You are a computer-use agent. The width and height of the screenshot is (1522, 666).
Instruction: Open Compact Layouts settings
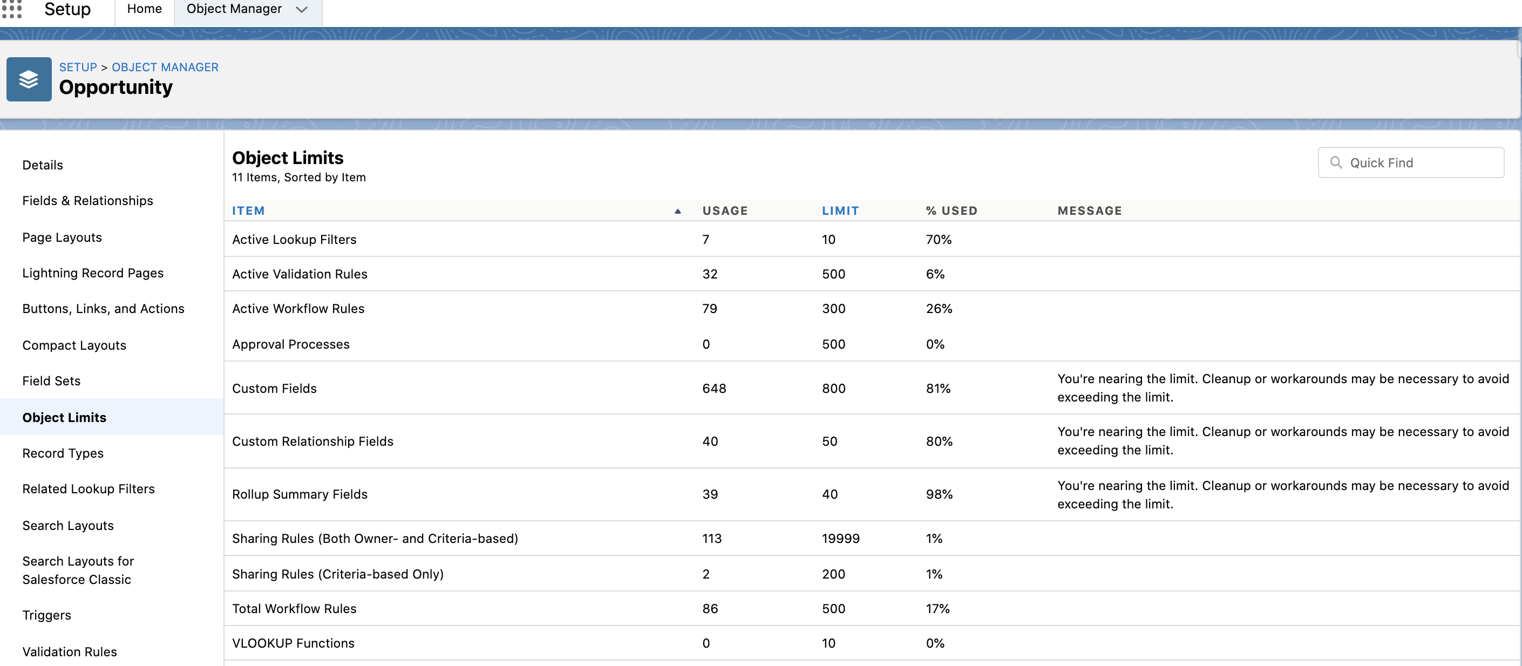point(74,344)
